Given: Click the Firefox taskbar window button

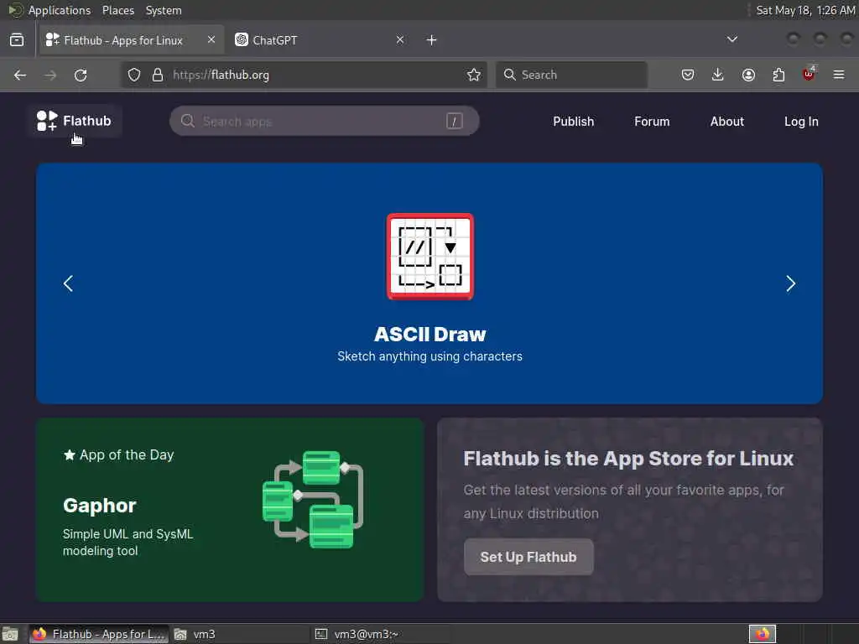Looking at the screenshot, I should point(99,634).
